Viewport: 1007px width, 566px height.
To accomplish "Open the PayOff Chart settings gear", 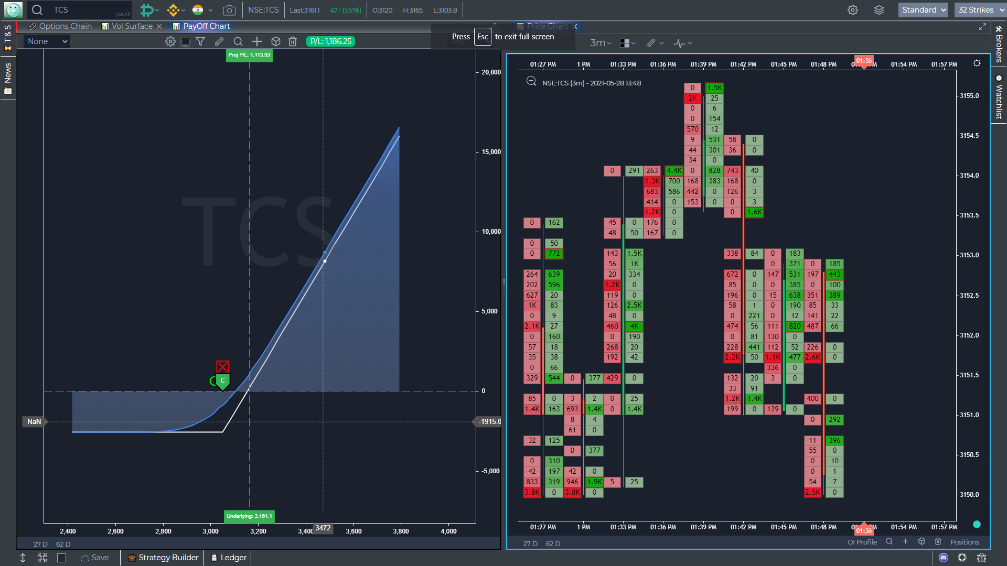I will pos(170,41).
